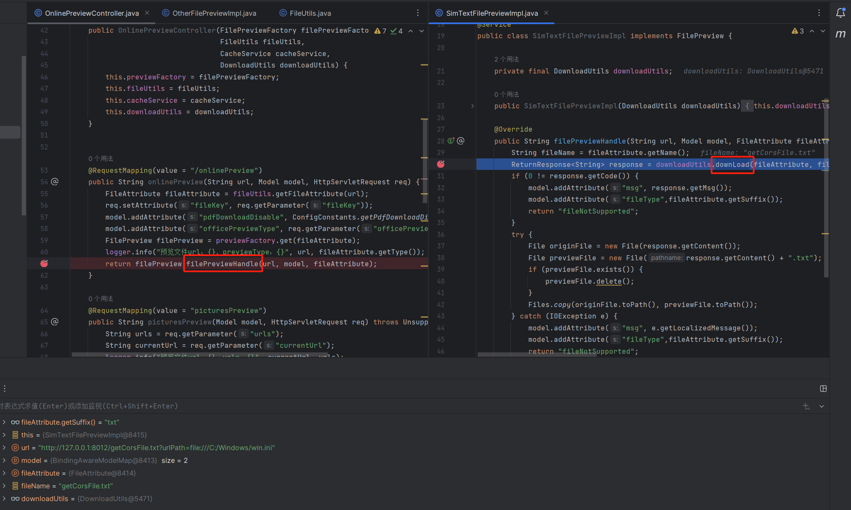Screen dimensions: 851x510
Task: Click the "fileNotSupported" return string on line 34
Action: (x=596, y=211)
